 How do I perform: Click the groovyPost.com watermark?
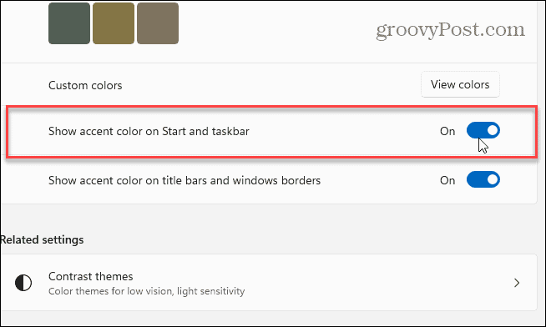click(x=450, y=30)
